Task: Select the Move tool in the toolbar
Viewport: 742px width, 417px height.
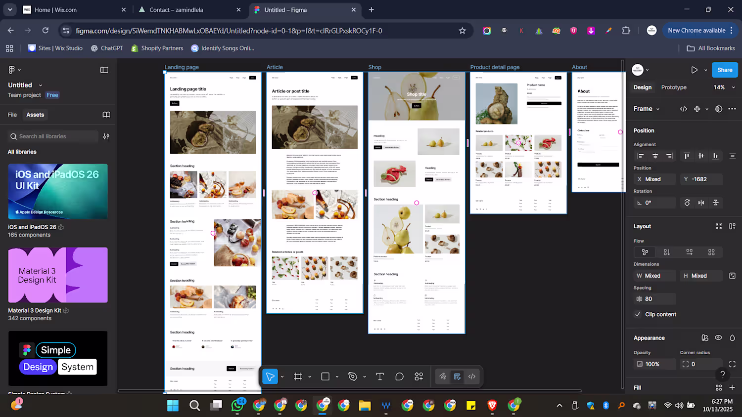Action: (270, 376)
